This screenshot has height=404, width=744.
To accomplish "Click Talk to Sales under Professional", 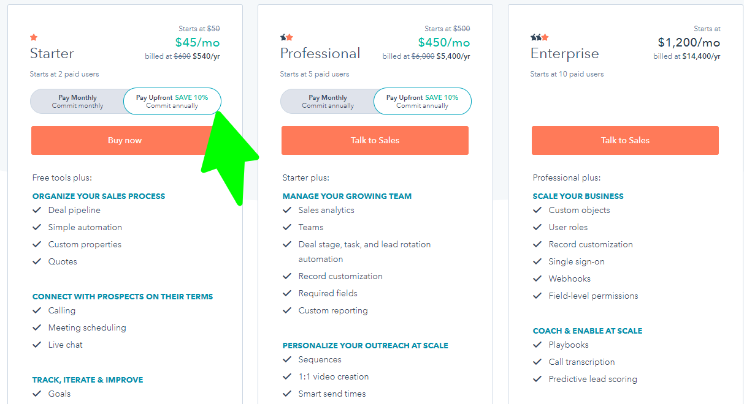I will point(375,140).
